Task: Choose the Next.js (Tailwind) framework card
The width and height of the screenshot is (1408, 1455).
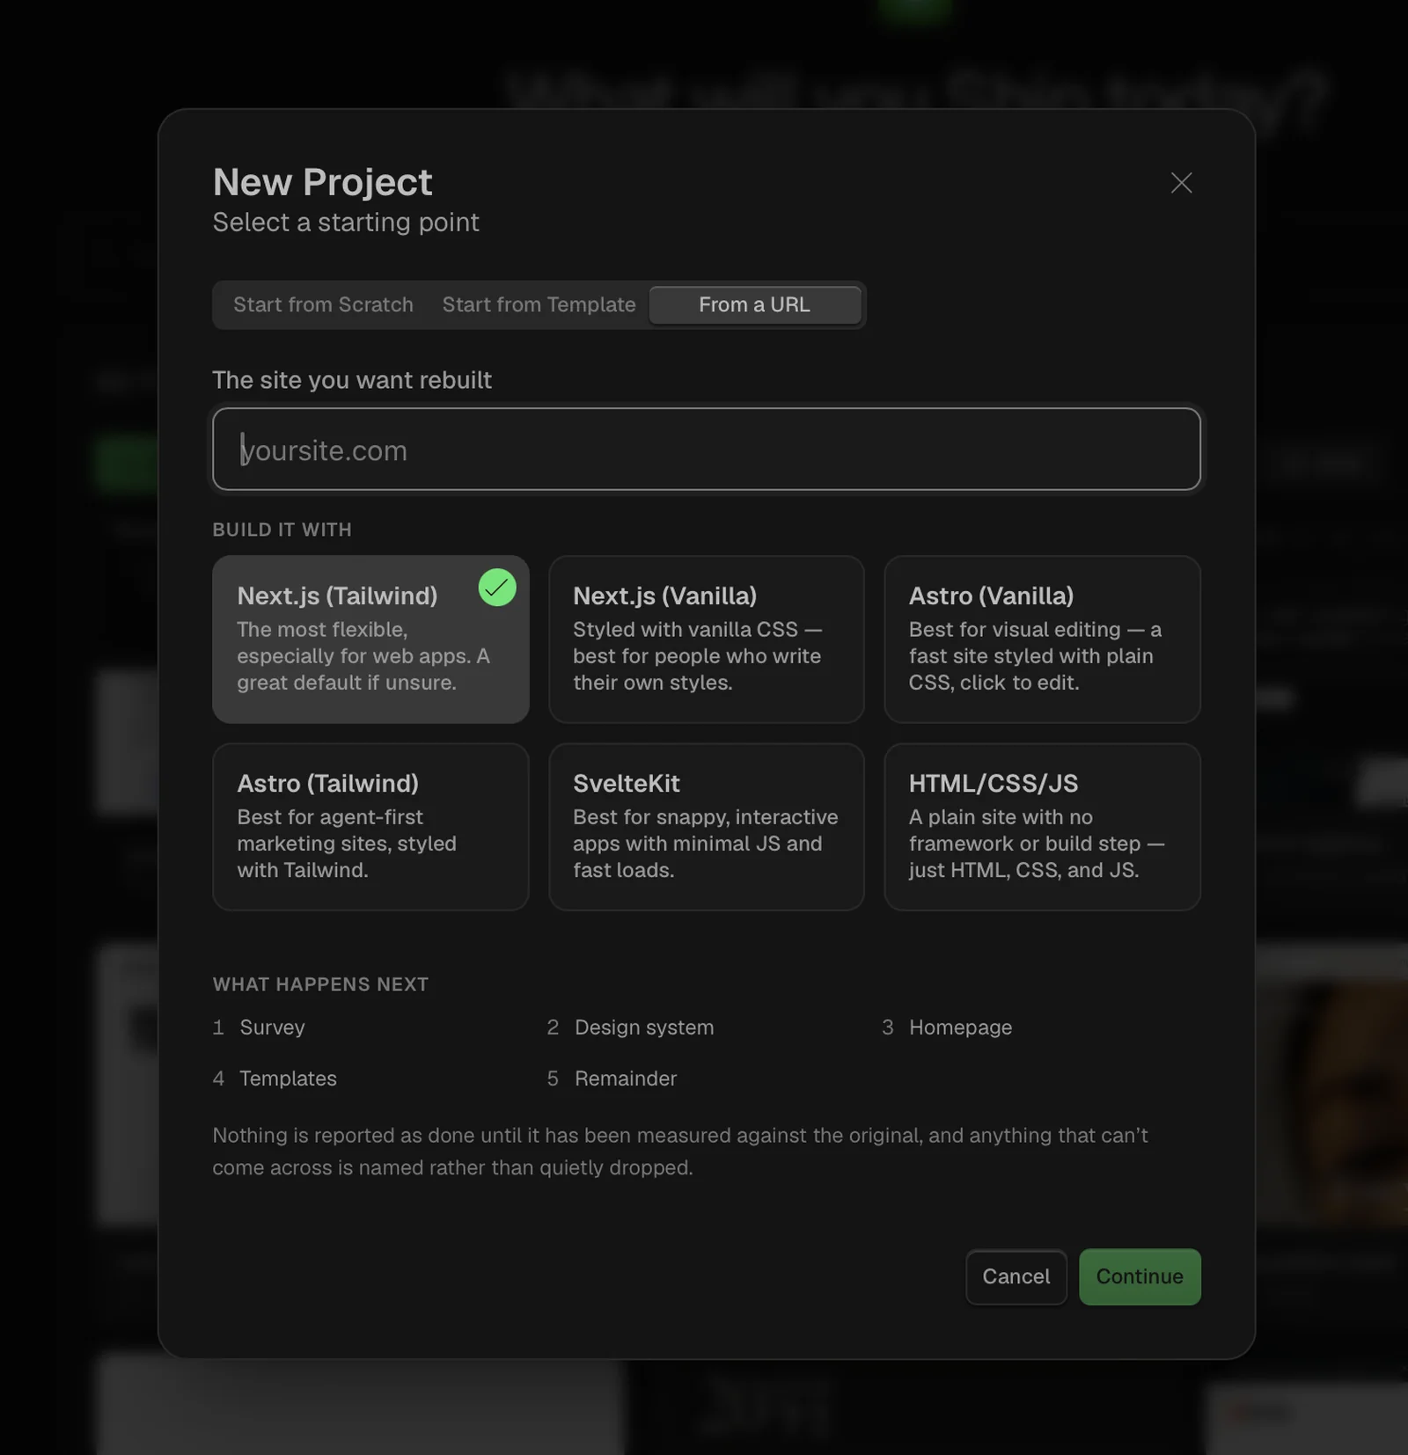Action: coord(370,639)
